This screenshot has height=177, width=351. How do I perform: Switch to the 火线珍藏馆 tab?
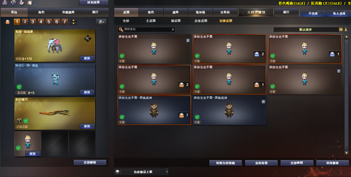(x=256, y=12)
